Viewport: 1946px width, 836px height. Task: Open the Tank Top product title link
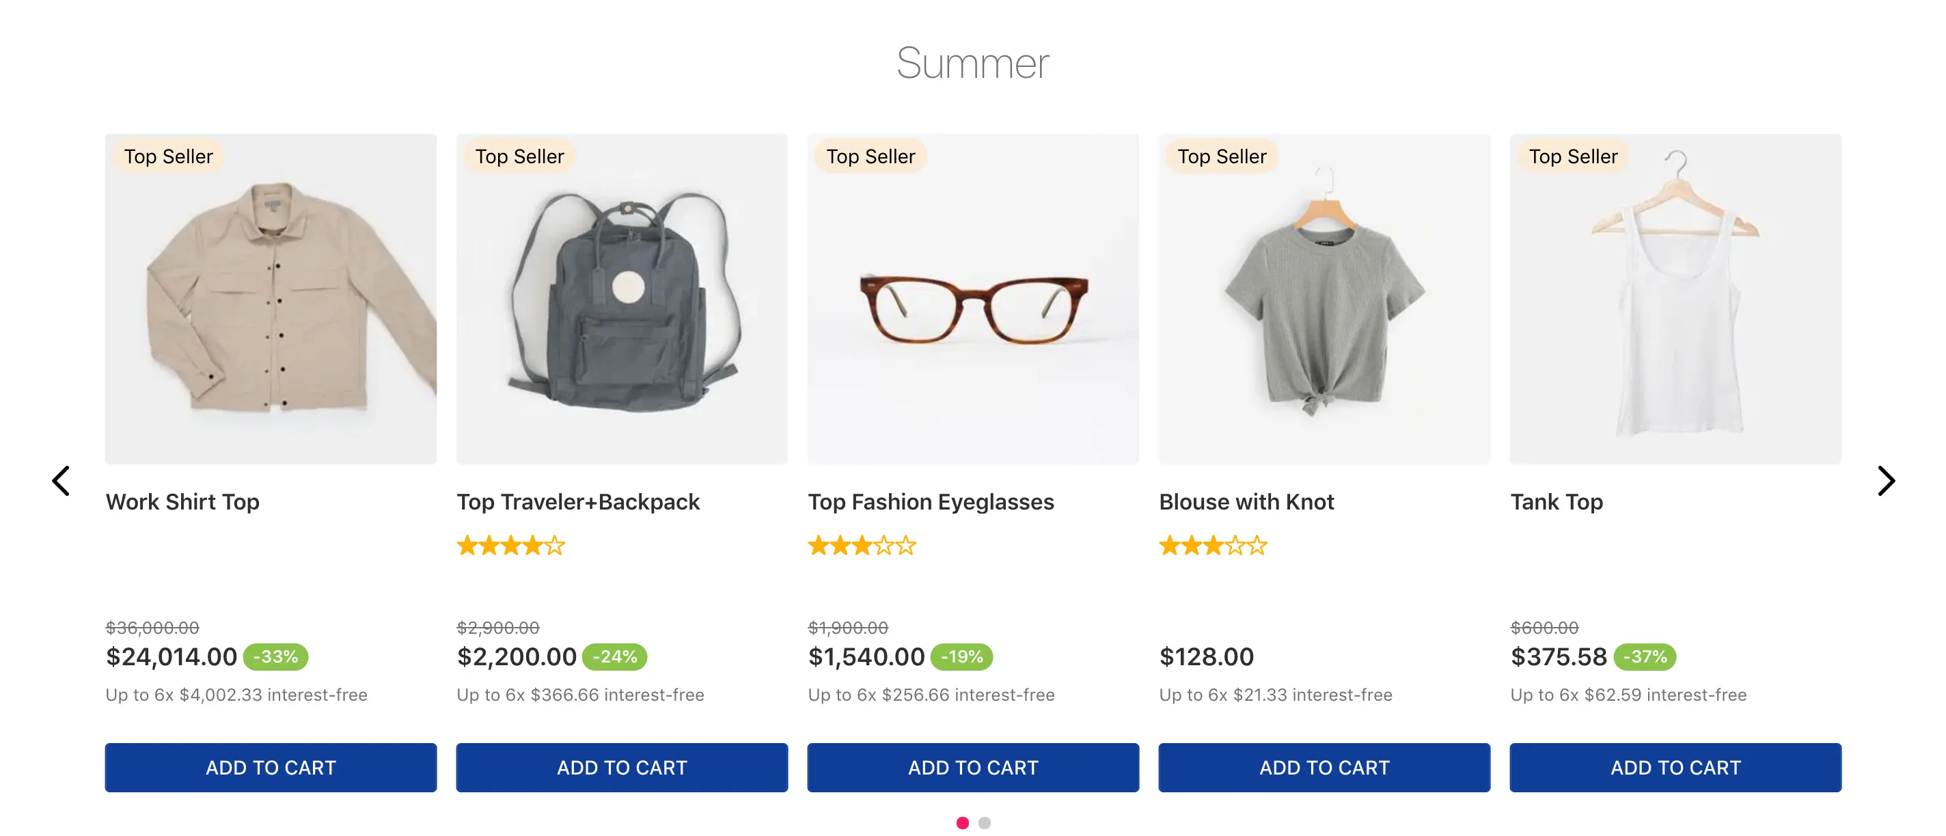coord(1557,502)
